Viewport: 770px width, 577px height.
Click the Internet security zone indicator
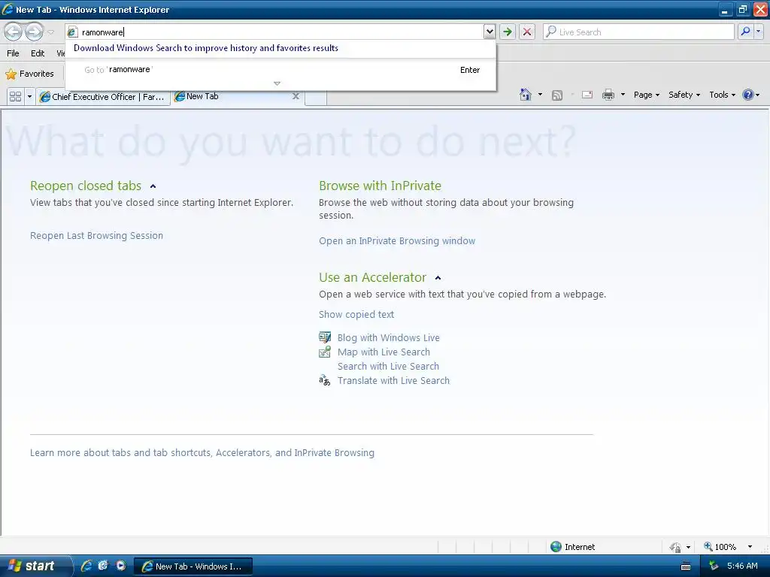(572, 547)
